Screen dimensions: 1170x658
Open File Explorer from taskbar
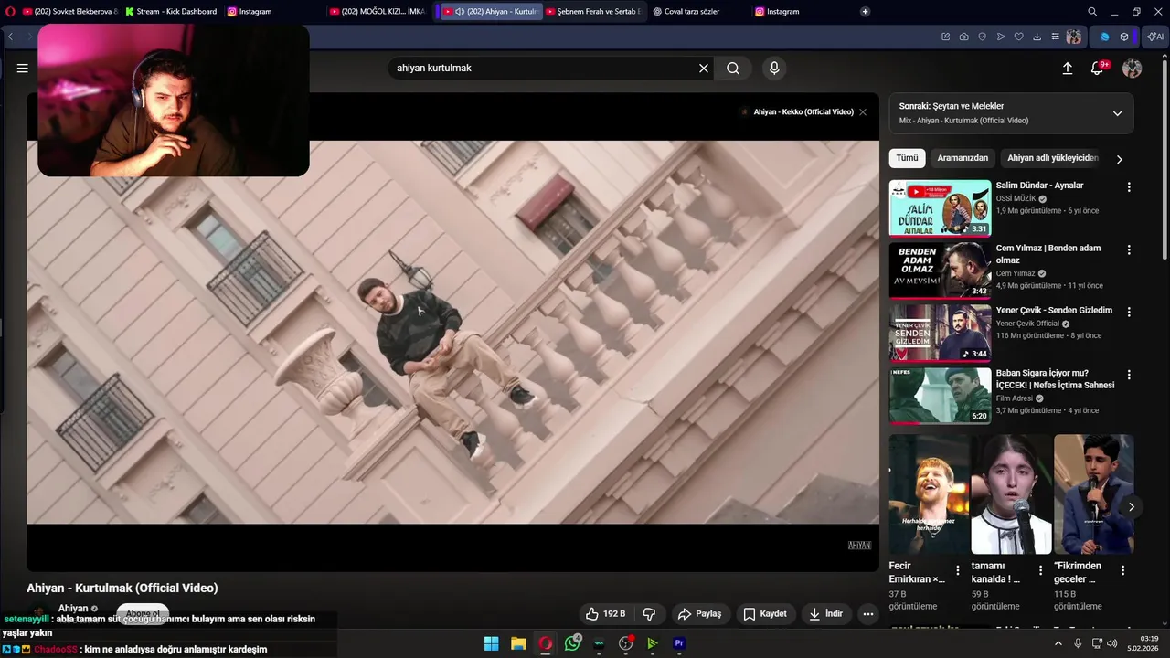[x=518, y=643]
